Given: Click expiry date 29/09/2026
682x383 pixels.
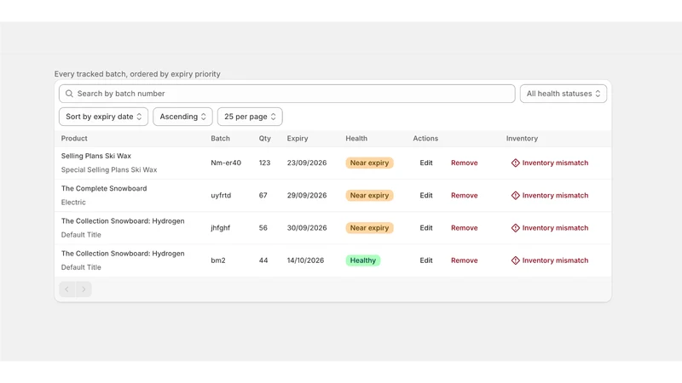Looking at the screenshot, I should [x=307, y=196].
